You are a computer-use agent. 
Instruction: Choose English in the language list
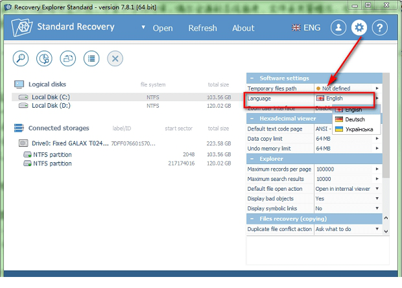pyautogui.click(x=356, y=110)
